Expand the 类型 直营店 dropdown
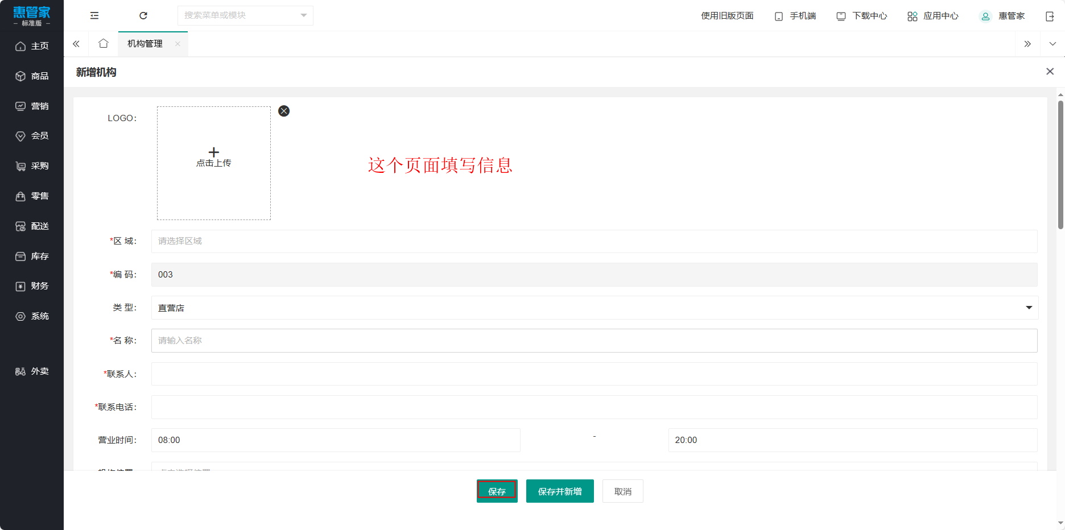1065x530 pixels. [595, 308]
